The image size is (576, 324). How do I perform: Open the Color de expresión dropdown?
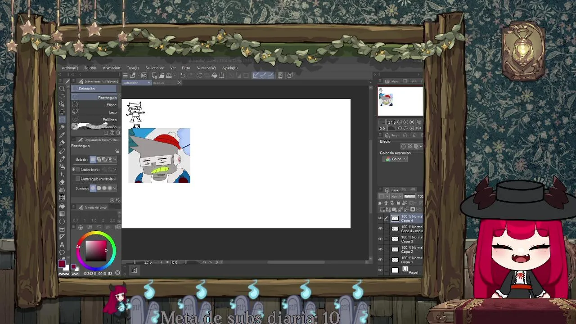click(395, 159)
